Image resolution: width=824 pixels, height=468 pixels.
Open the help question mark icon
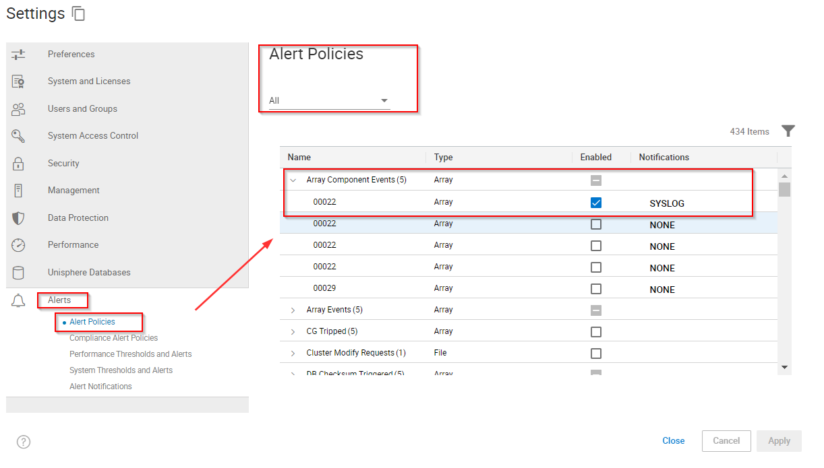pos(23,442)
